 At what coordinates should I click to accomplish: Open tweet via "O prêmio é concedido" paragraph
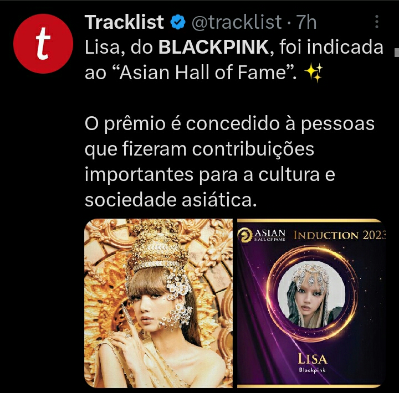229,162
